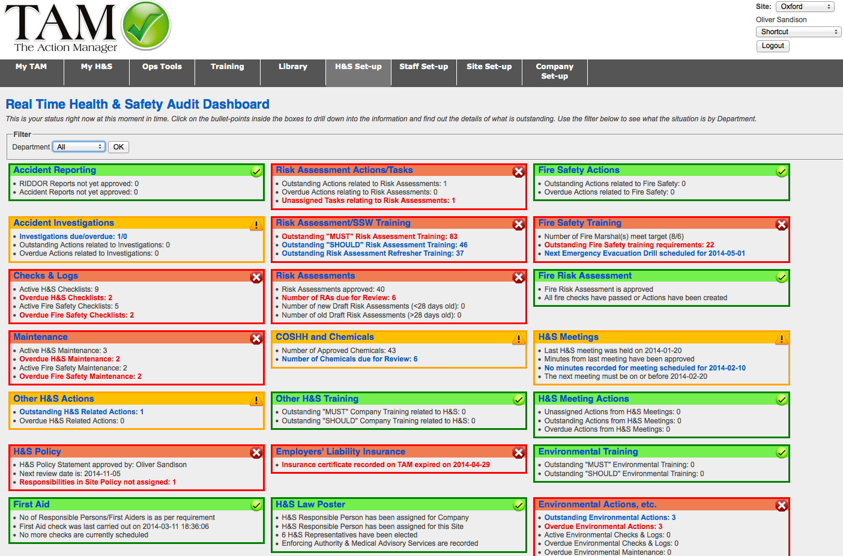The image size is (843, 556).
Task: Click green tick icon on Fire Risk Assessment
Action: coord(782,277)
